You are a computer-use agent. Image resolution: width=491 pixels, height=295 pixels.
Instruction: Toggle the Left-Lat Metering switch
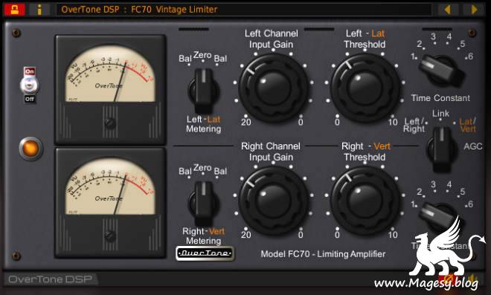[204, 91]
